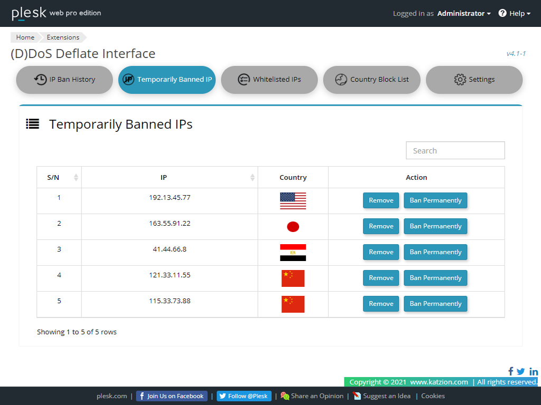Viewport: 541px width, 405px height.
Task: Open the Settings tab with gear icon
Action: (474, 80)
